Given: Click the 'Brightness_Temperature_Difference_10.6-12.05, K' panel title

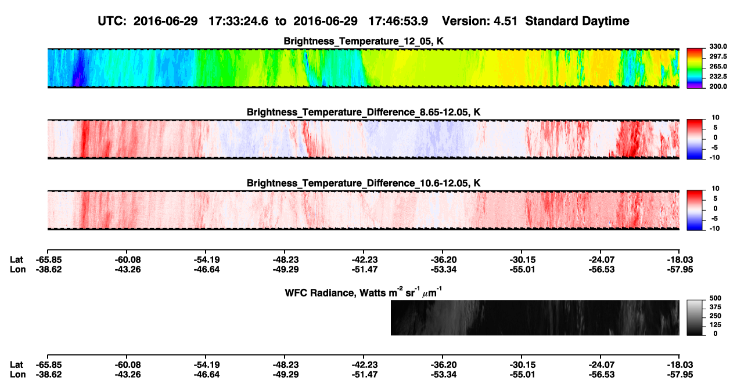Looking at the screenshot, I should coord(364,183).
